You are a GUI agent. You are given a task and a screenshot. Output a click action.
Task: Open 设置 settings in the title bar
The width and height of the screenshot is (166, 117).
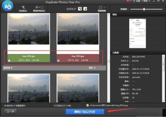pos(137,1)
